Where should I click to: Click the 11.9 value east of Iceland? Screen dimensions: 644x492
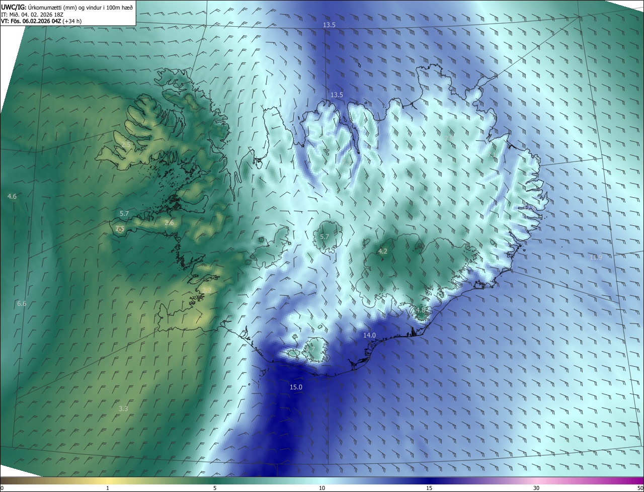coord(596,257)
